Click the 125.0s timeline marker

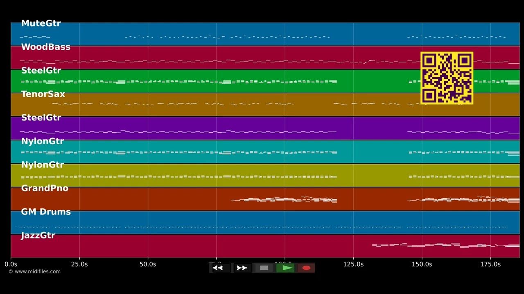[353, 264]
